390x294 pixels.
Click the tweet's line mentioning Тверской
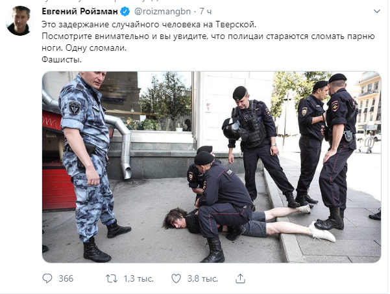(149, 25)
